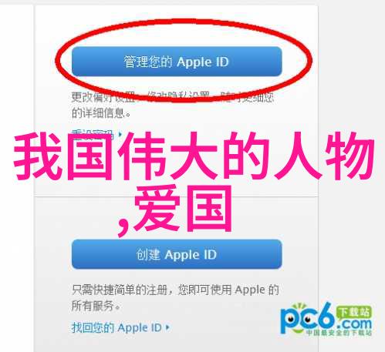Screen dimensions: 385x352
Task: Click the 更改偏好设置 description line under the button
Action: [172, 97]
